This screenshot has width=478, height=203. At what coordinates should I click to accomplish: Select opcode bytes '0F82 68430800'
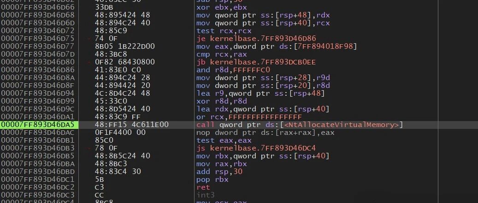pos(124,62)
